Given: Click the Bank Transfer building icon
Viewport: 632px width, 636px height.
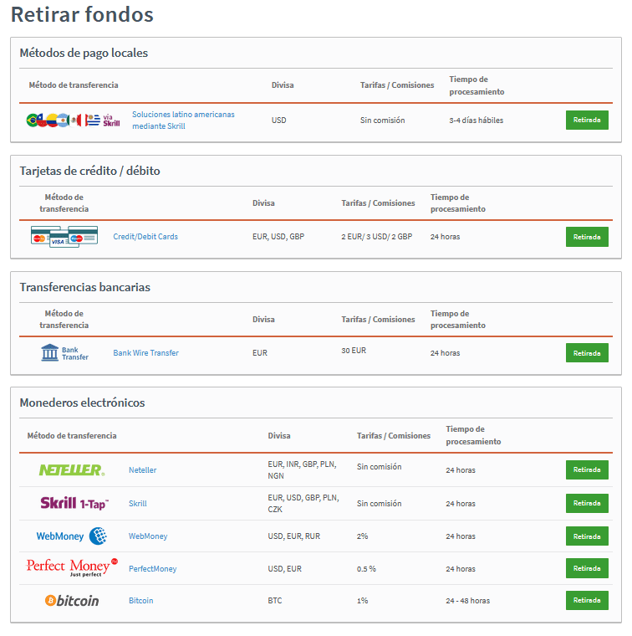Looking at the screenshot, I should point(64,353).
